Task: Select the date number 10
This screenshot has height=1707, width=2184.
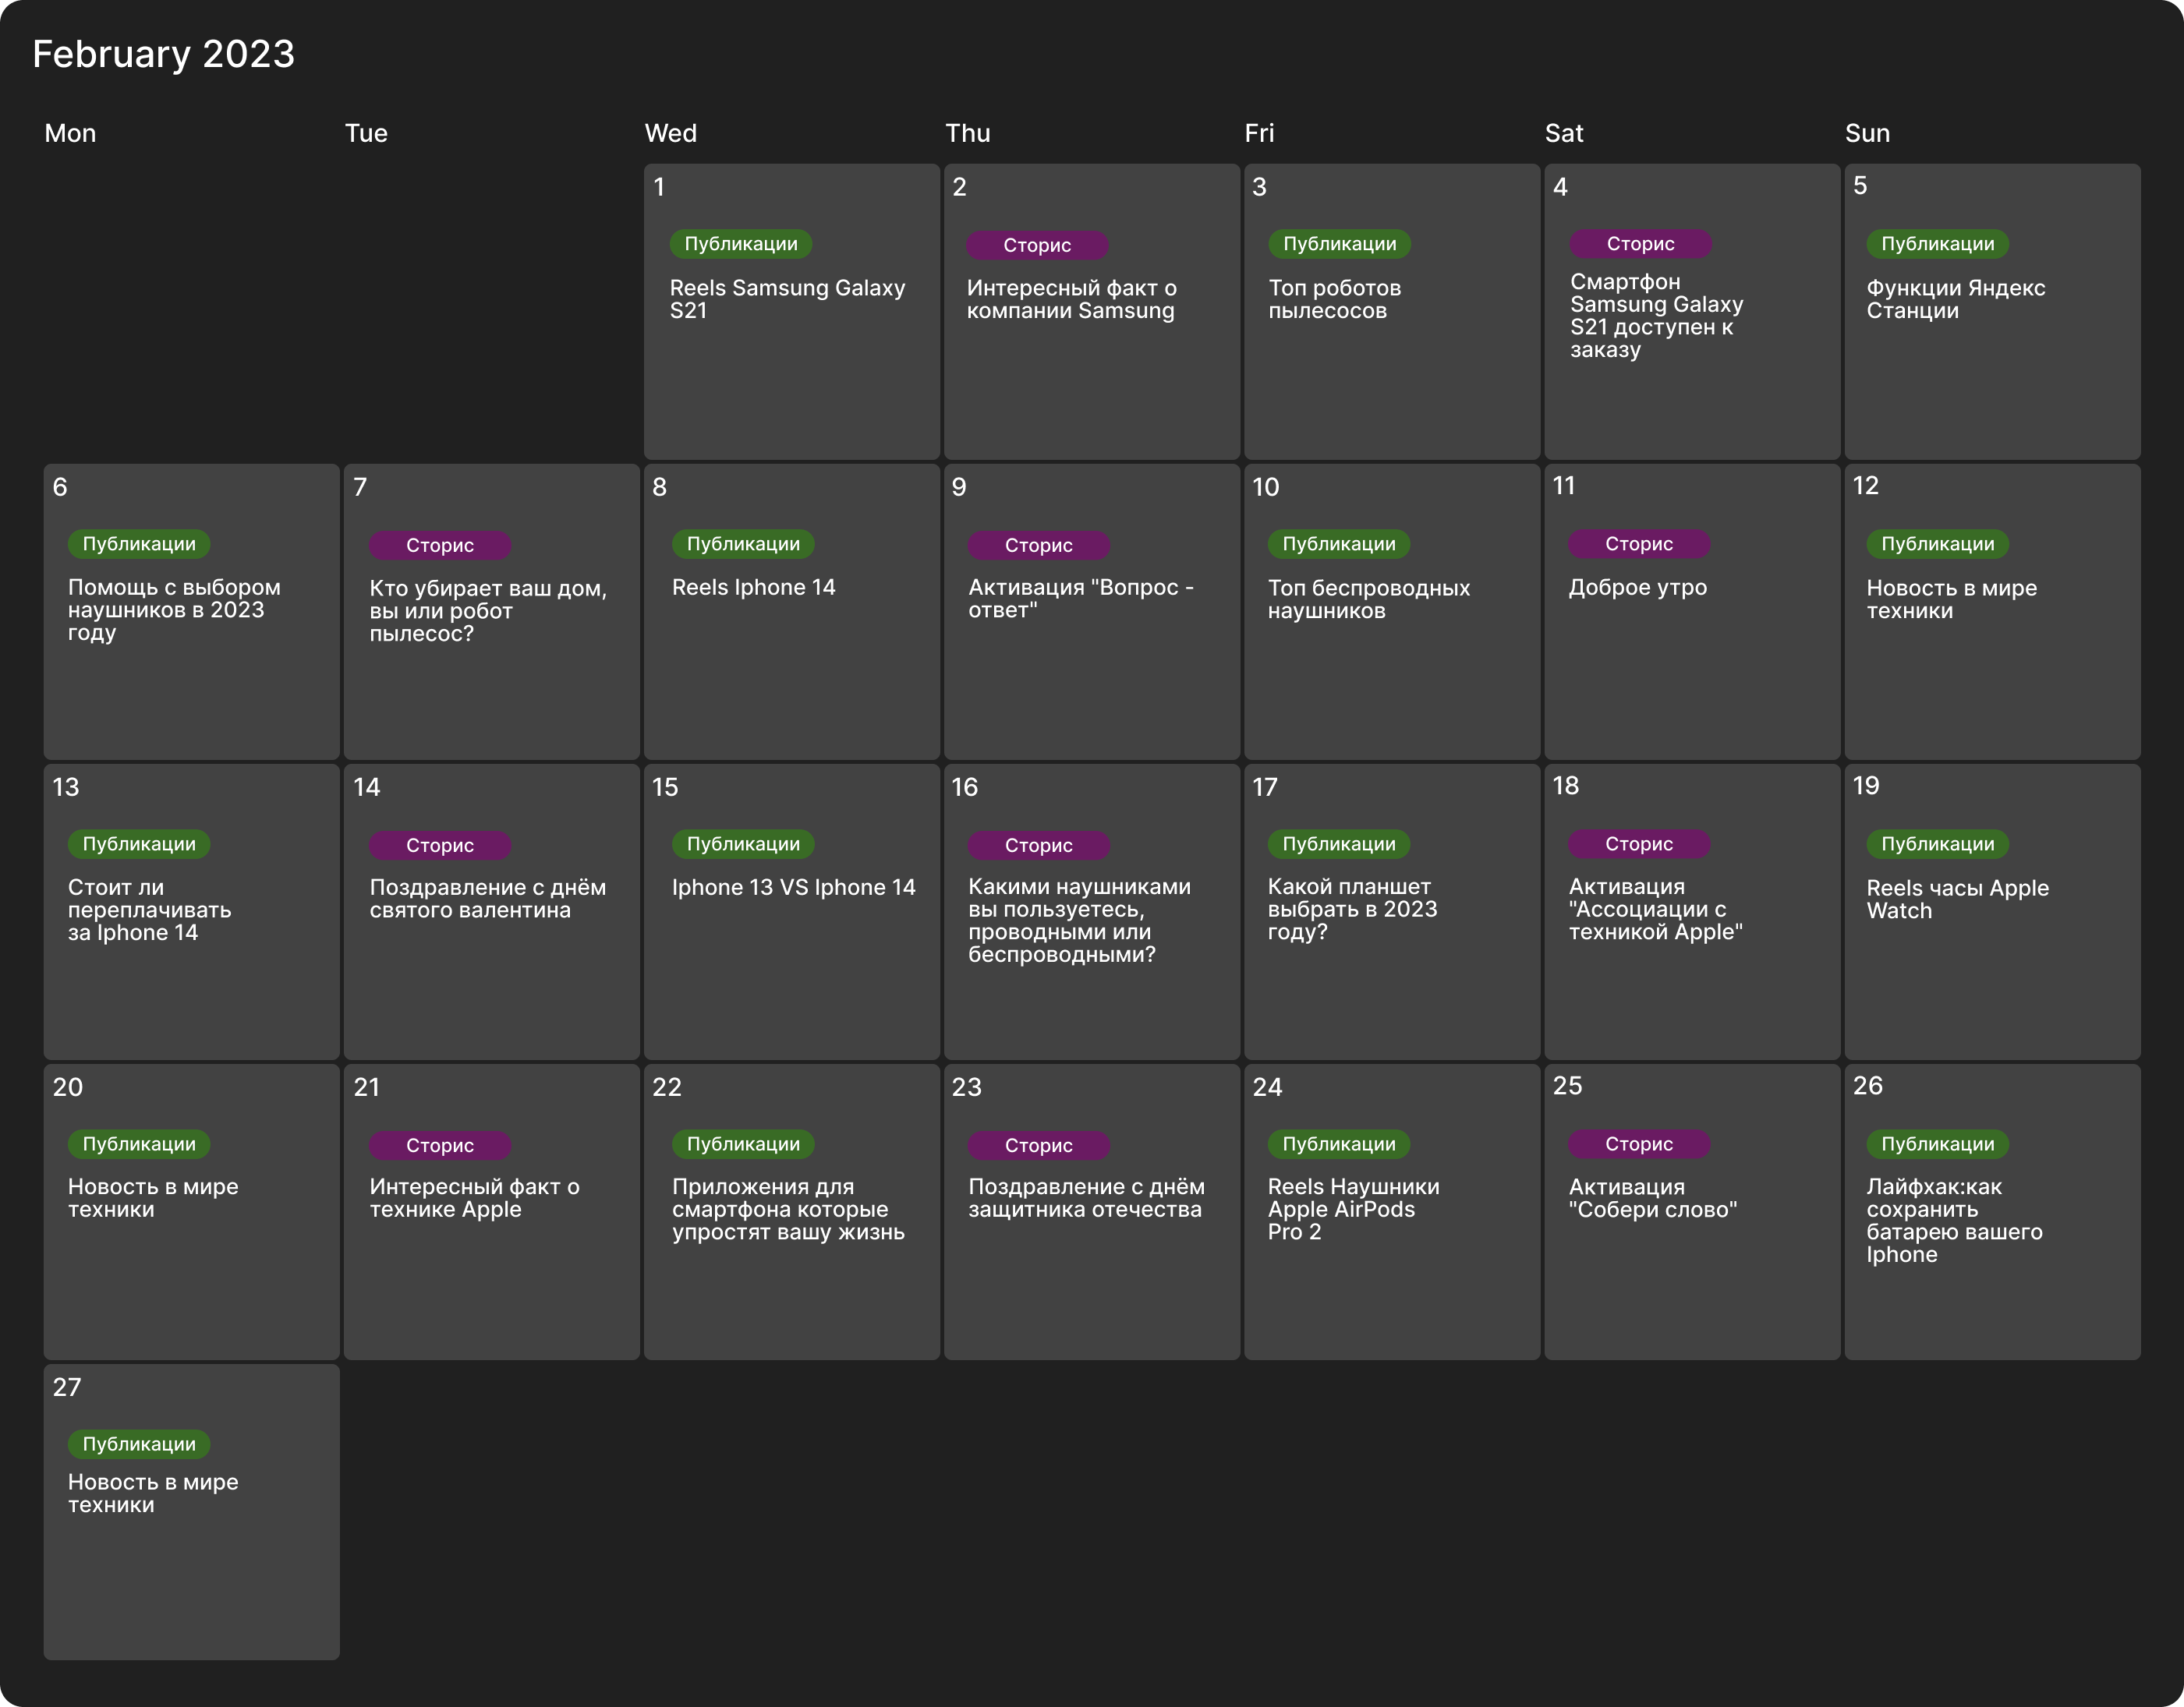Action: click(1265, 488)
